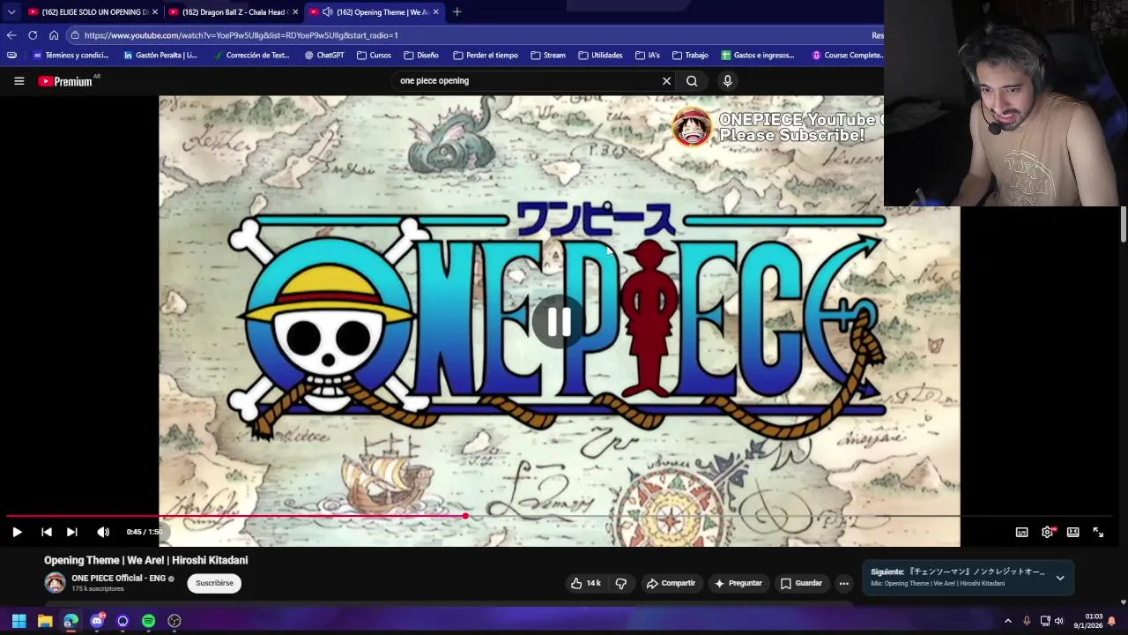
Task: Save video with Guardar button
Action: coord(801,583)
